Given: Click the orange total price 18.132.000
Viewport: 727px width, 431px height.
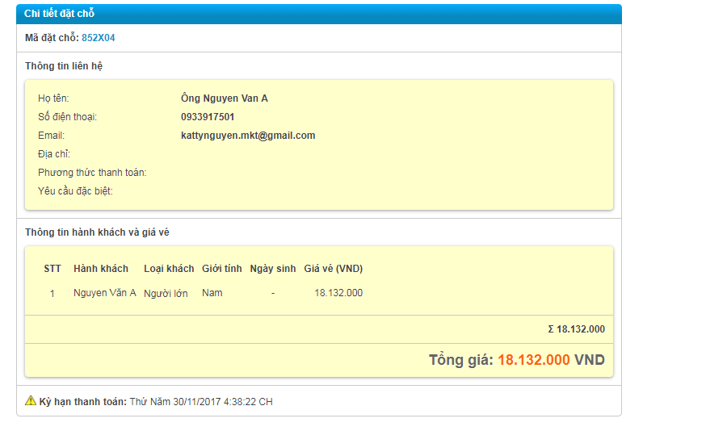Looking at the screenshot, I should point(533,361).
